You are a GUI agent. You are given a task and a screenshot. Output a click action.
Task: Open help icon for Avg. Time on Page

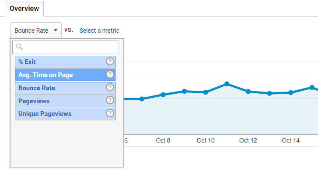110,75
